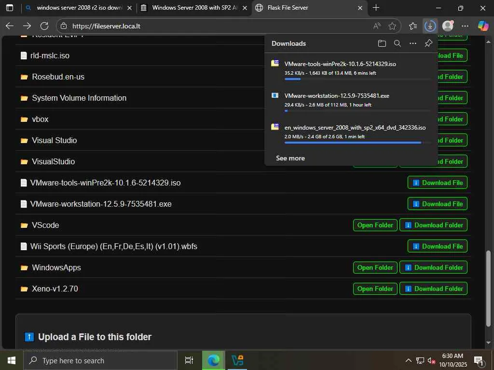
Task: Click the scrollbar down arrow
Action: click(488, 343)
